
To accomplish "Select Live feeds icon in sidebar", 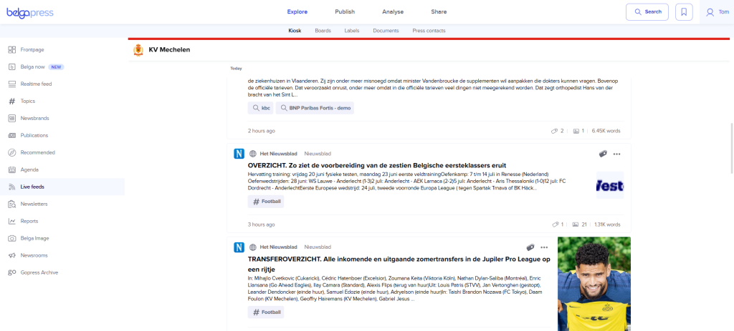I will pyautogui.click(x=12, y=187).
